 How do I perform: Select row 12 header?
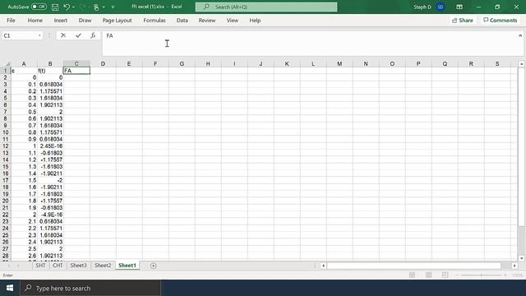tap(6, 146)
